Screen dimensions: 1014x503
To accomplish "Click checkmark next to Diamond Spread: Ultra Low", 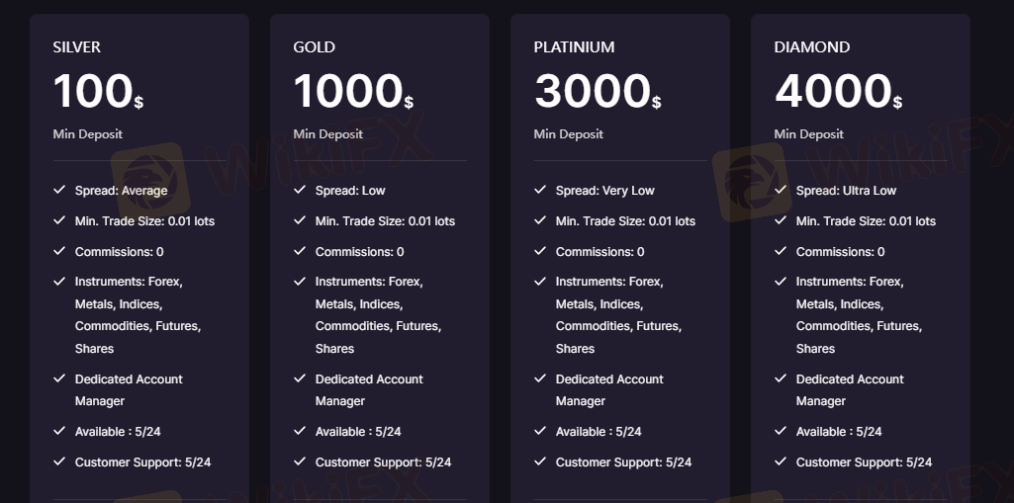I will pyautogui.click(x=781, y=190).
